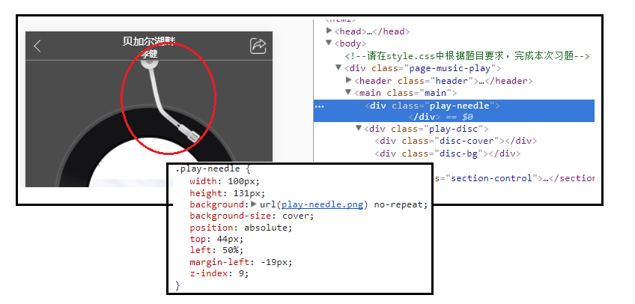Image resolution: width=635 pixels, height=304 pixels.
Task: Collapse the body element node
Action: [329, 43]
